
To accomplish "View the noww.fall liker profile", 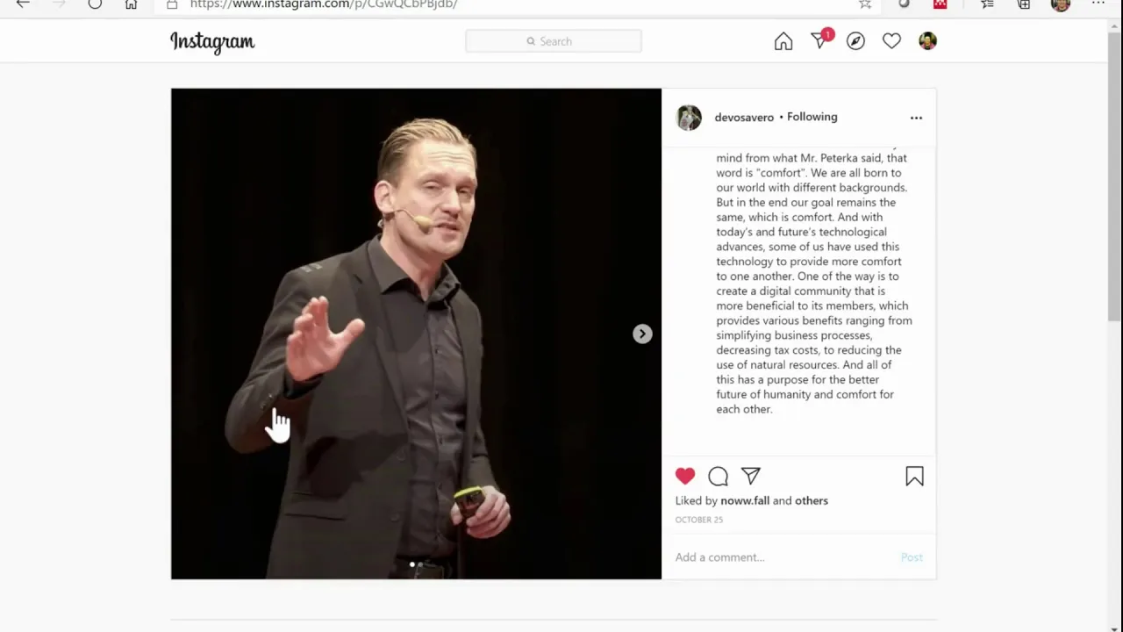I will point(745,500).
